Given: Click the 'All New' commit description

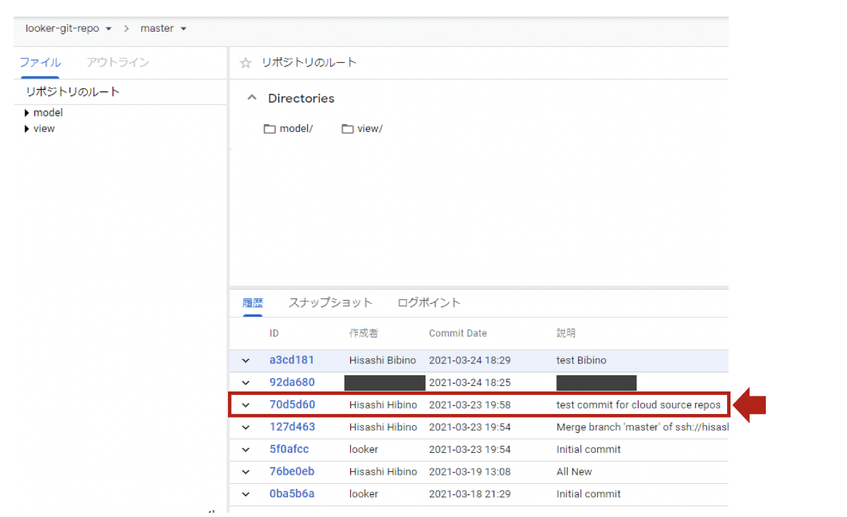Looking at the screenshot, I should point(574,472).
